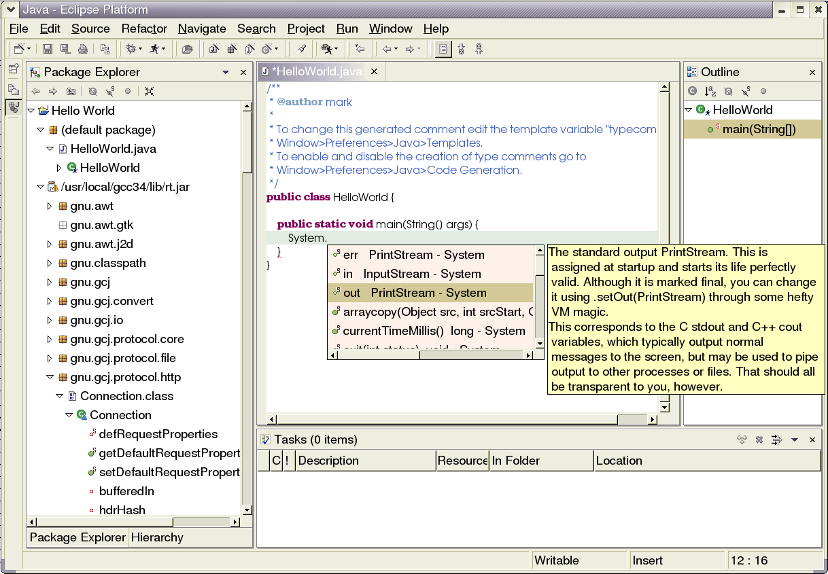Toggle Hide Fields in Outline toolbar
The height and width of the screenshot is (574, 828).
click(728, 91)
